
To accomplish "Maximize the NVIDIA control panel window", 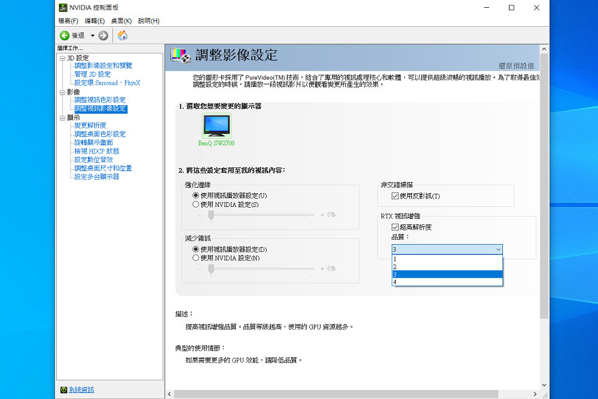I will [x=511, y=8].
